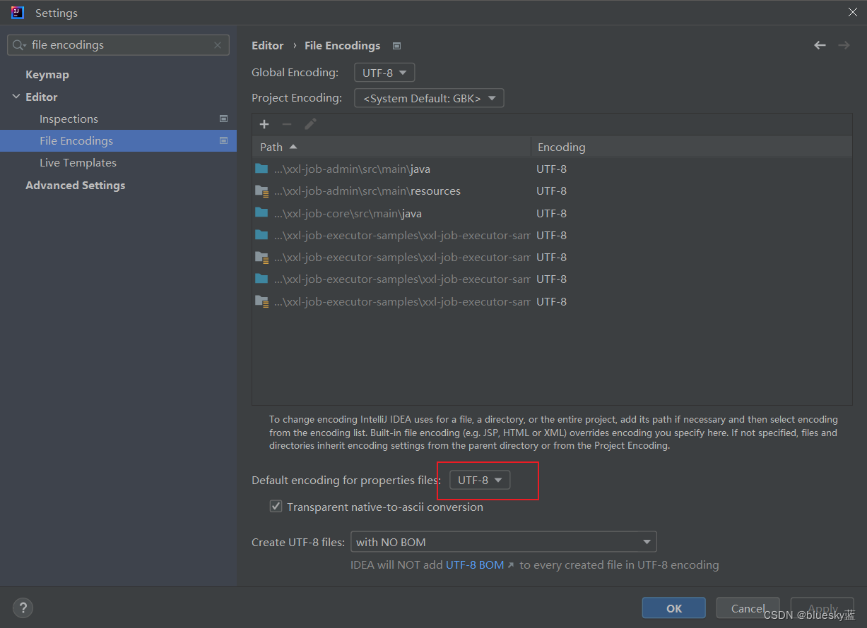Screen dimensions: 867x628
Task: Click the Encoding column header
Action: click(691, 147)
